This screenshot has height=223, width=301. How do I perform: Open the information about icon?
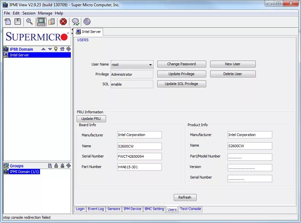87,22
